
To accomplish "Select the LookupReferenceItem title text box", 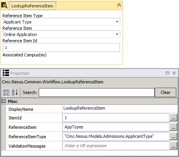I will click(x=33, y=6).
